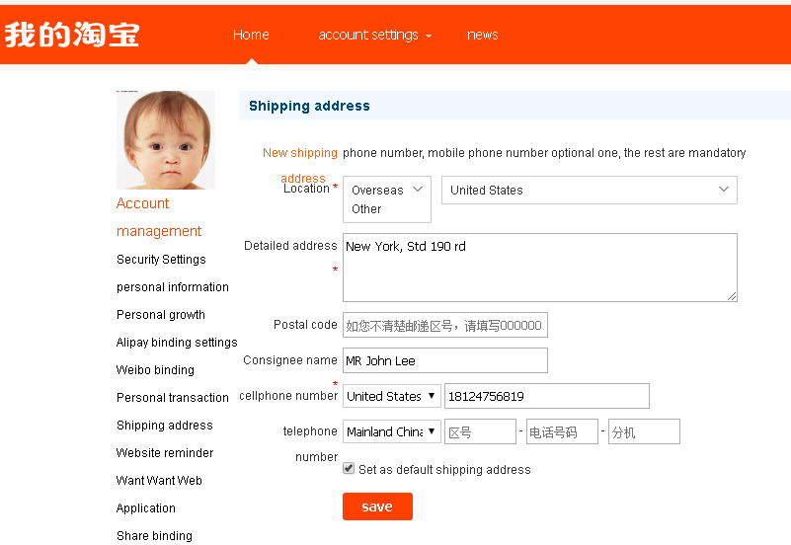Focus the Postal code field

click(444, 326)
